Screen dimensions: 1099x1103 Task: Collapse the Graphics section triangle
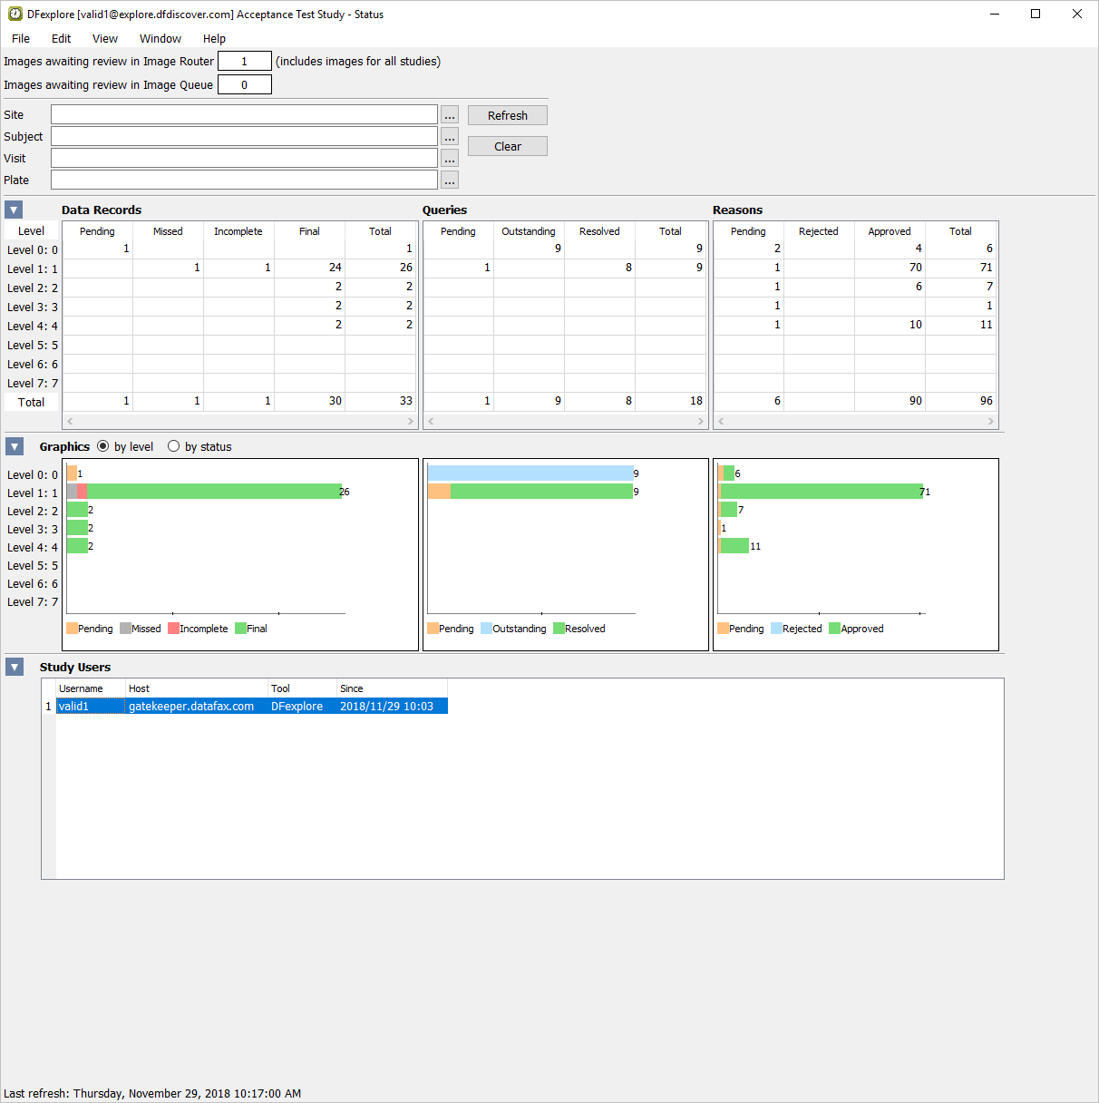coord(15,446)
